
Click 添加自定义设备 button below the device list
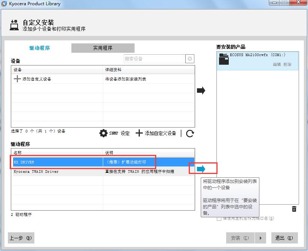(x=156, y=133)
